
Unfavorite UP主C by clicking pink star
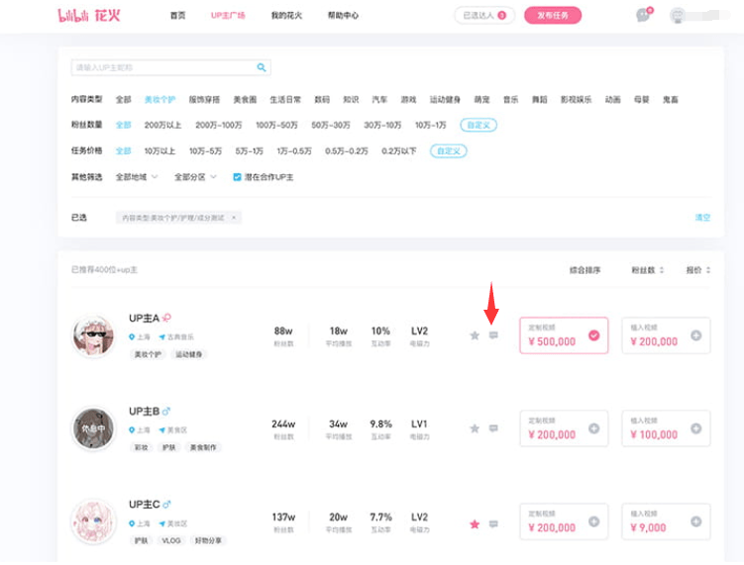point(475,524)
